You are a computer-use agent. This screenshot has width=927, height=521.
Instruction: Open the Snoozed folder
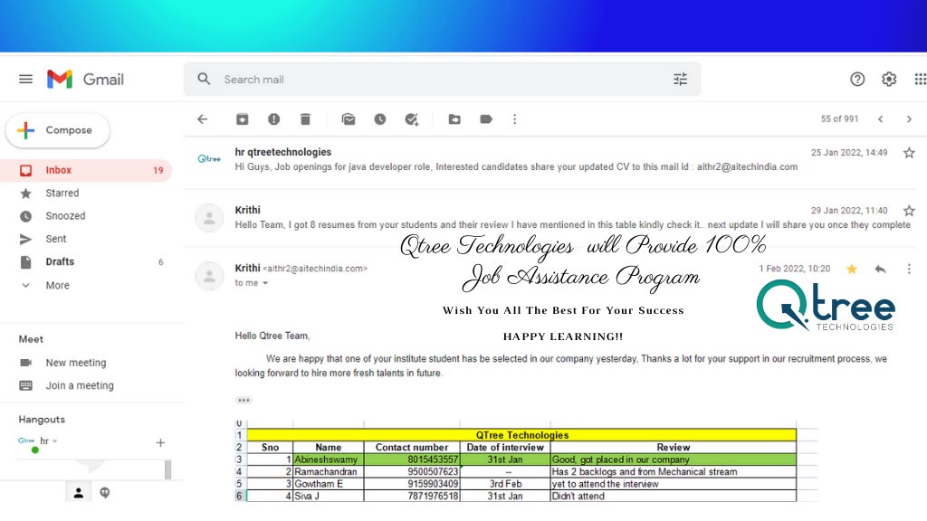pyautogui.click(x=86, y=216)
